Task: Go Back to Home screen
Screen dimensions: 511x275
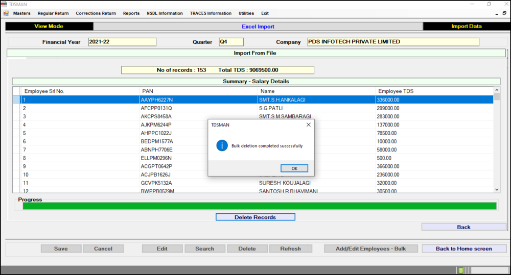Action: pos(464,248)
